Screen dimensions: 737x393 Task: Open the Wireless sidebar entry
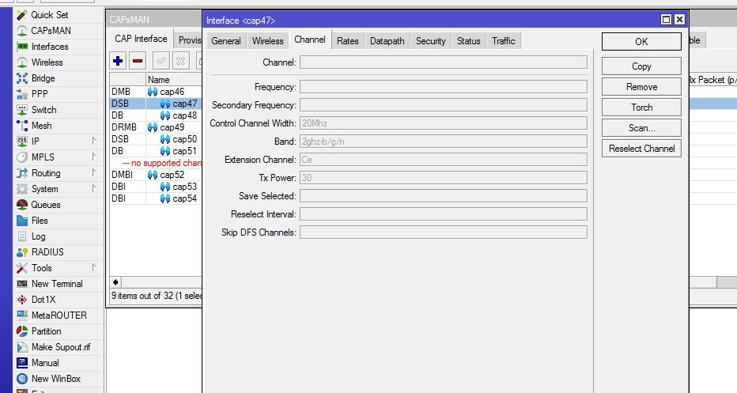tap(47, 62)
